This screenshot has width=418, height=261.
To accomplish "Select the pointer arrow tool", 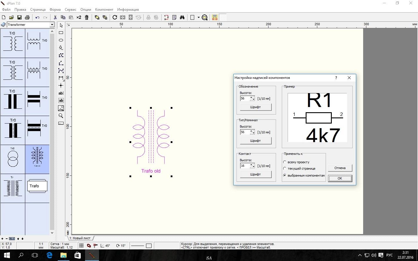I will pyautogui.click(x=61, y=26).
